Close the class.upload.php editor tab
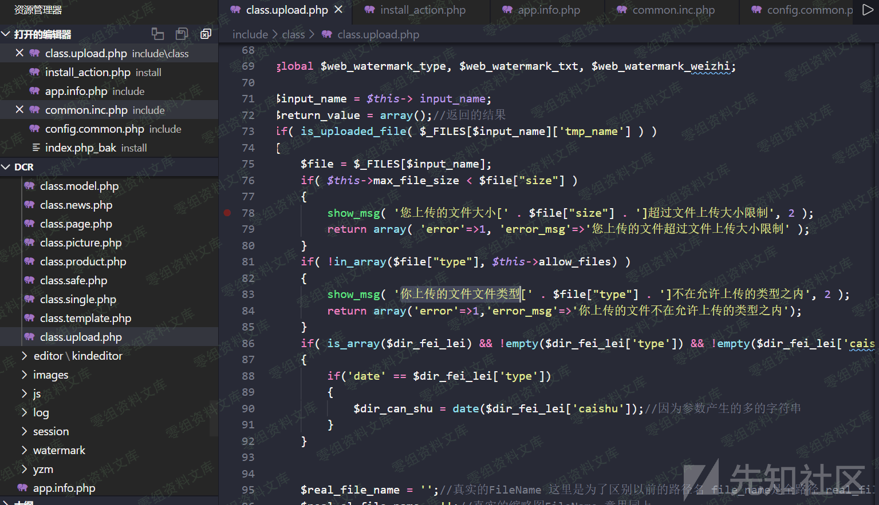Image resolution: width=879 pixels, height=505 pixels. tap(338, 10)
